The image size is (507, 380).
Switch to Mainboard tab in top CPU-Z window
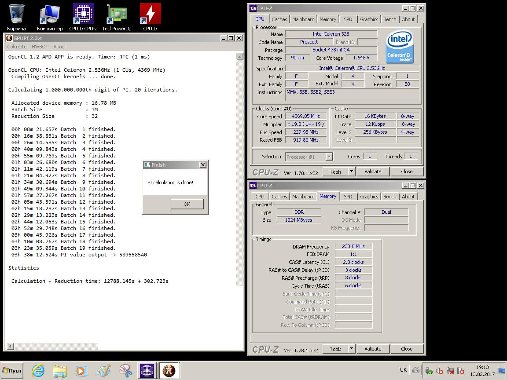point(303,19)
